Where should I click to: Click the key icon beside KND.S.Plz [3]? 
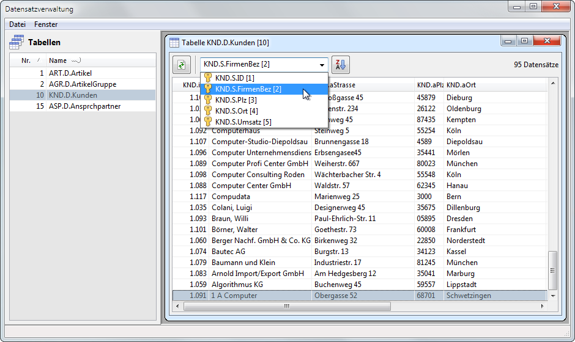(208, 100)
